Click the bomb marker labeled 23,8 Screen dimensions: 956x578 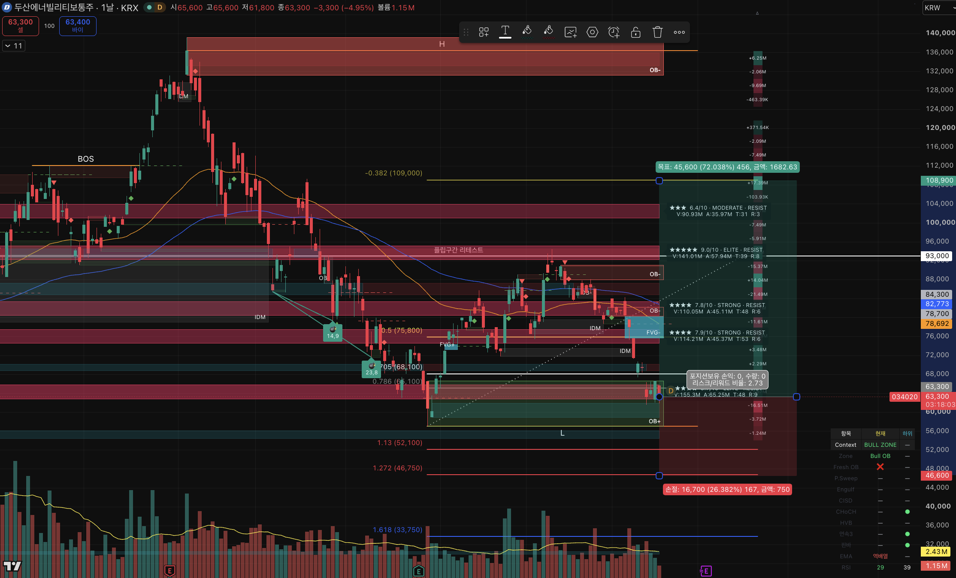click(372, 369)
